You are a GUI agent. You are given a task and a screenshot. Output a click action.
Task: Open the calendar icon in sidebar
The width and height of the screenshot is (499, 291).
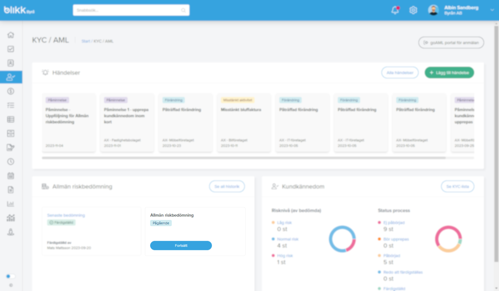pos(11,176)
